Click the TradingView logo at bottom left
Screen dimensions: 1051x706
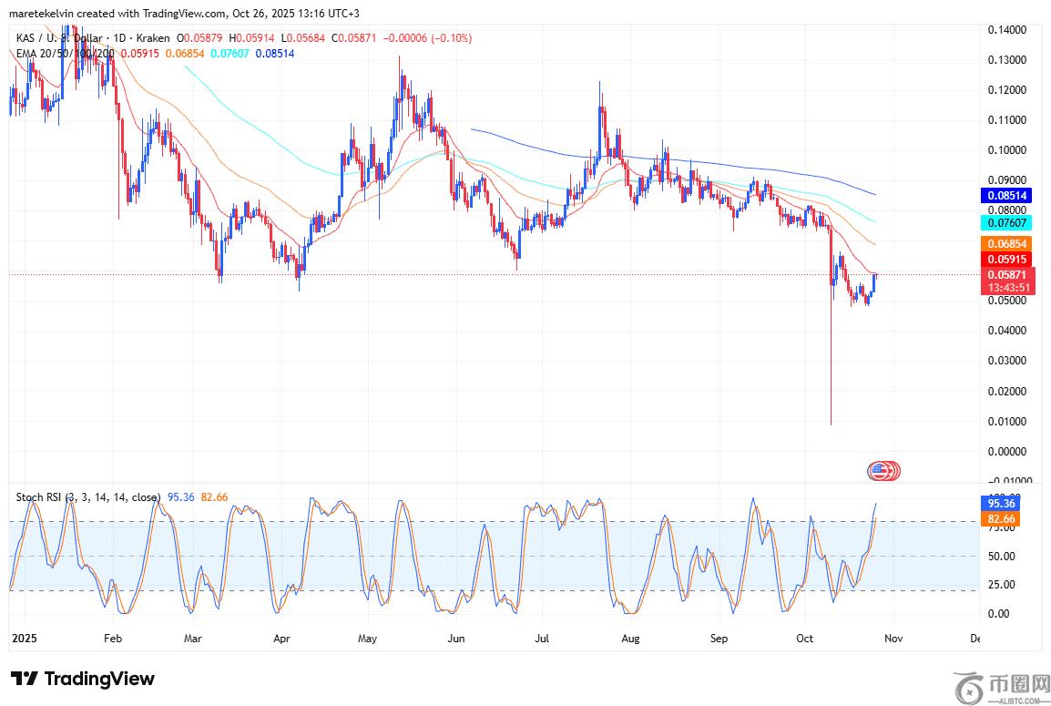coord(82,679)
